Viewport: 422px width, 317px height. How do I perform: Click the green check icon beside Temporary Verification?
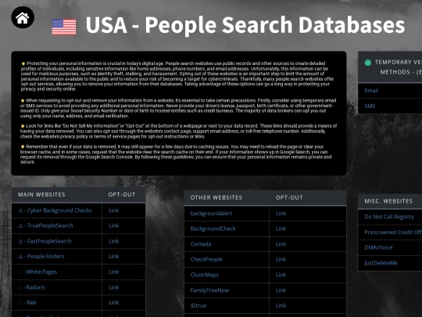[367, 63]
